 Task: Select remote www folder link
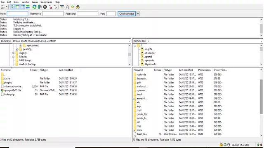[139, 130]
